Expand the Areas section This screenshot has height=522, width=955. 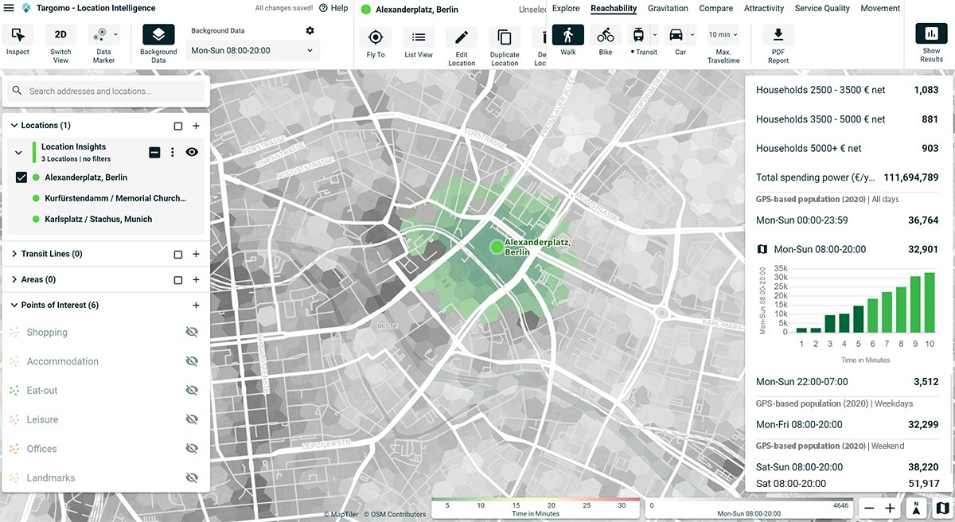click(14, 279)
